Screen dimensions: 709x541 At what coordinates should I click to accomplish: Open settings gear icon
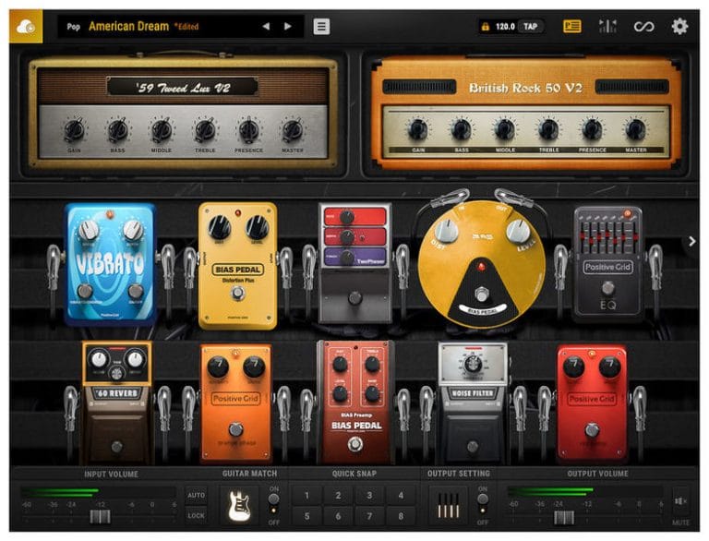679,27
